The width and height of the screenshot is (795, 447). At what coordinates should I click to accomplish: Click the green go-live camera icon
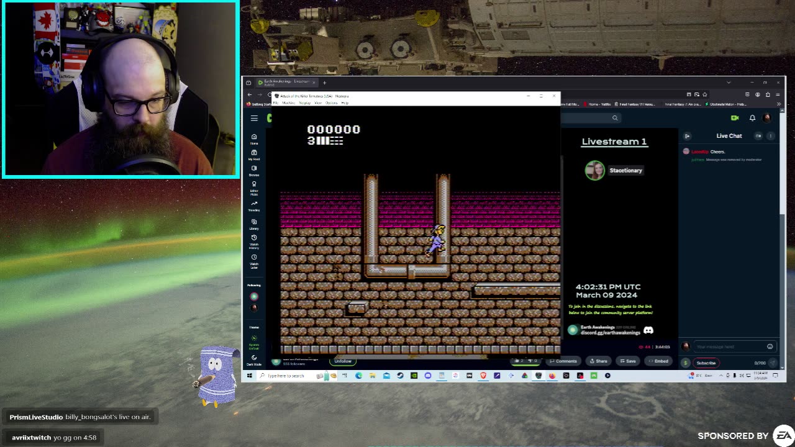click(x=735, y=118)
